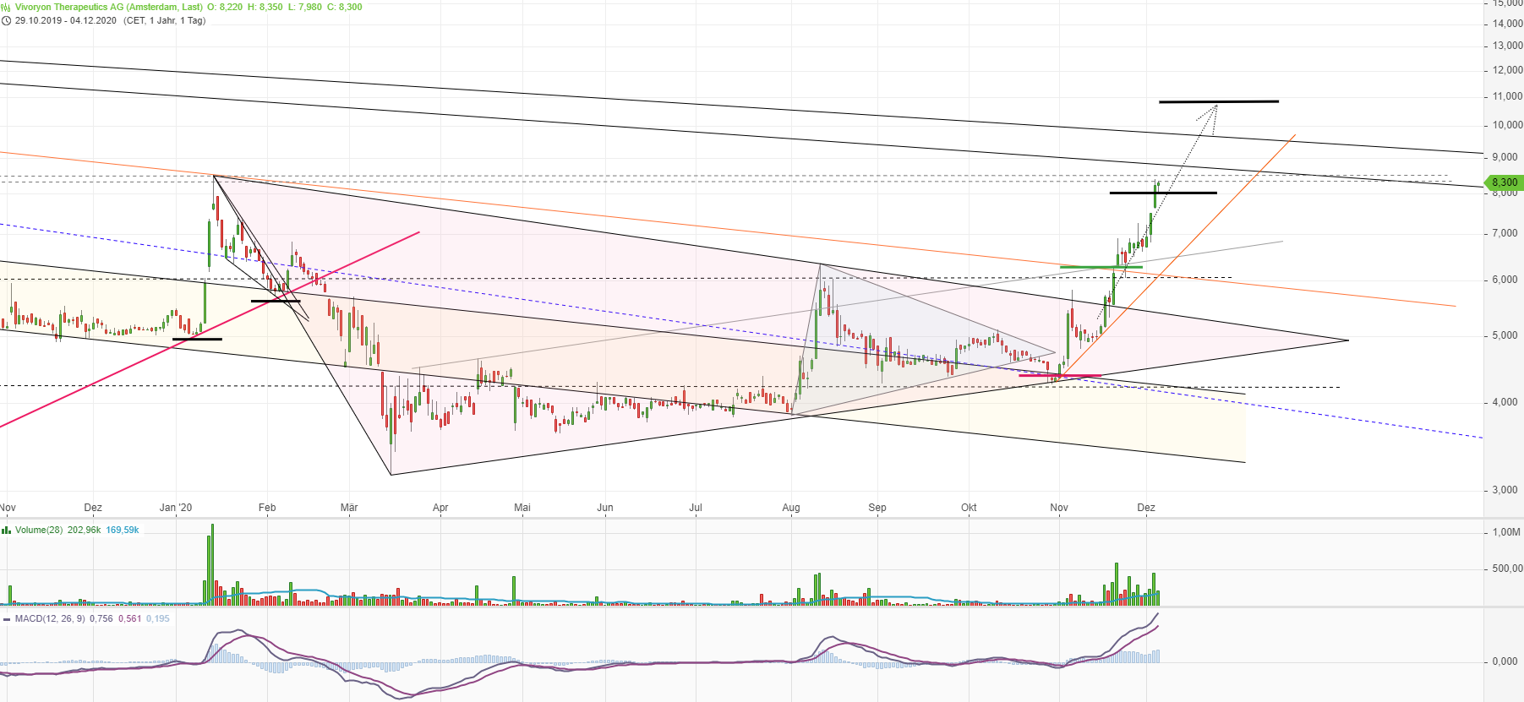Click the MACD histogram value 0,195

click(158, 618)
